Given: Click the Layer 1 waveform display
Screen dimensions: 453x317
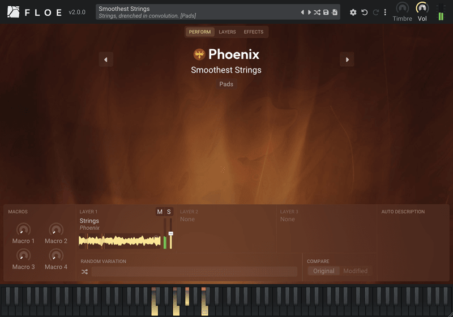Looking at the screenshot, I should click(x=119, y=241).
